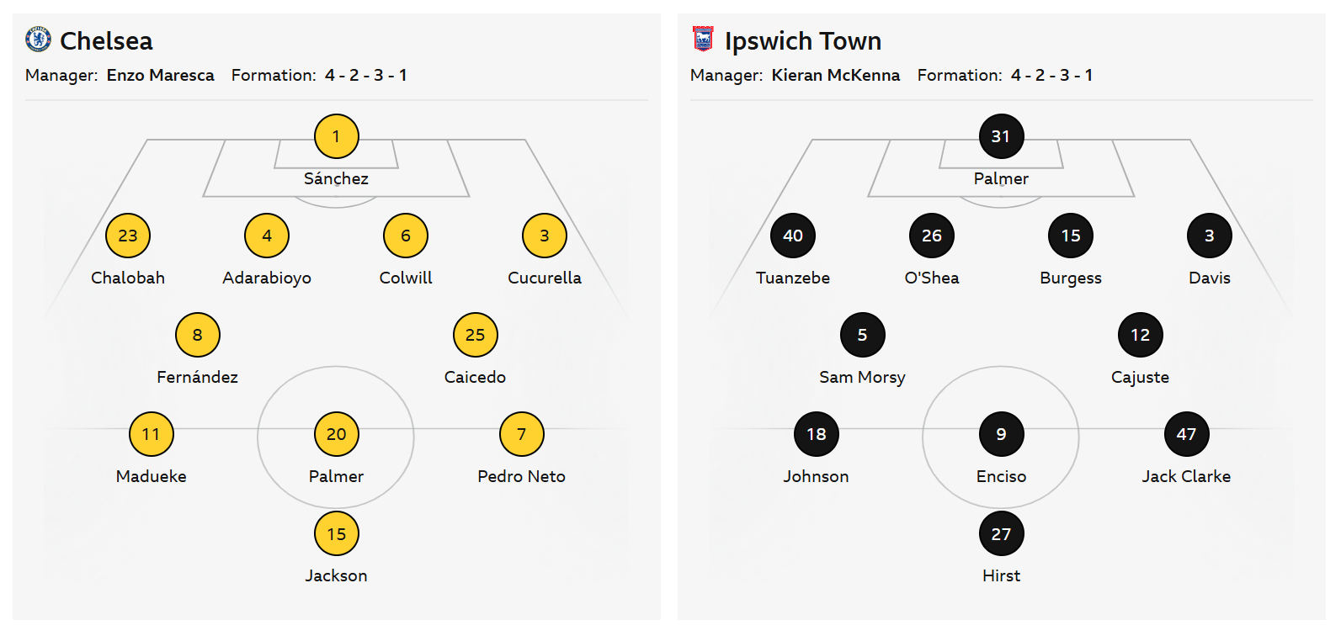Click the Ipswich Town team heading
1341x636 pixels.
point(802,40)
